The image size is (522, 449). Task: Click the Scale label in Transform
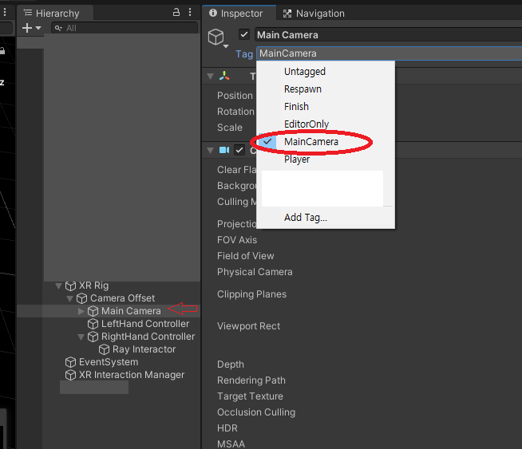click(230, 128)
